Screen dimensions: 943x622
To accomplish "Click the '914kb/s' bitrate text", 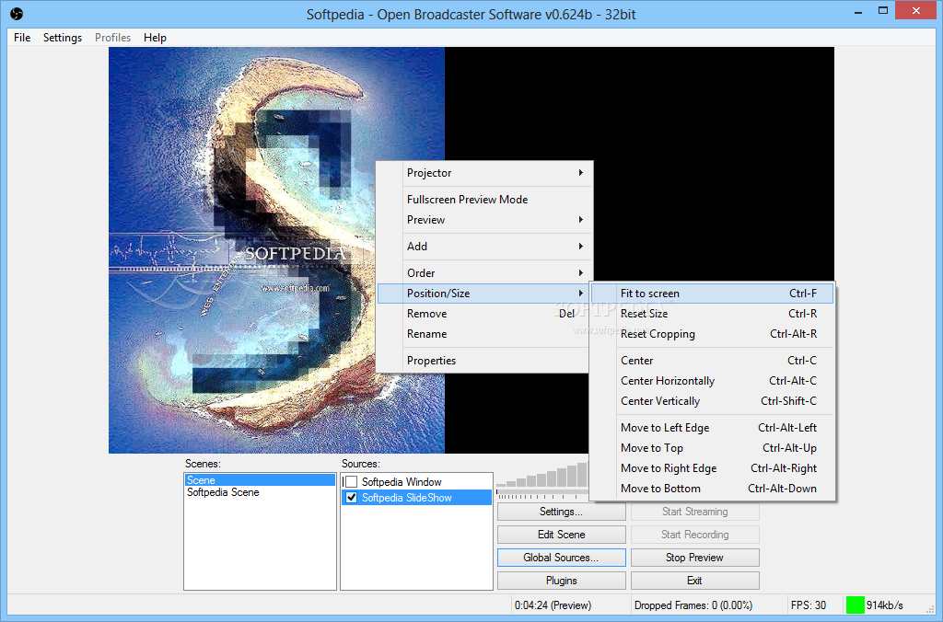I will click(885, 605).
